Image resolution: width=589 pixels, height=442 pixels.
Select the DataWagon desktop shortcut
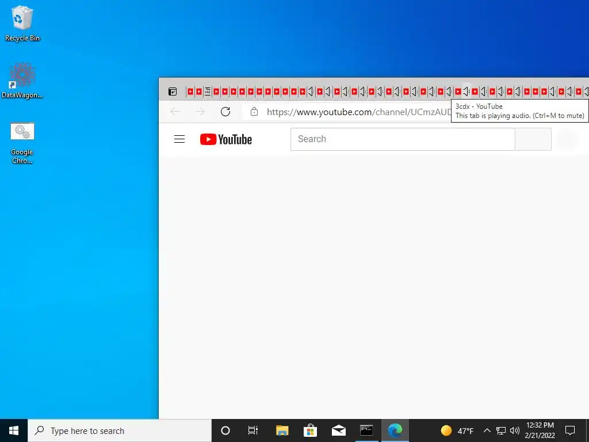point(22,81)
